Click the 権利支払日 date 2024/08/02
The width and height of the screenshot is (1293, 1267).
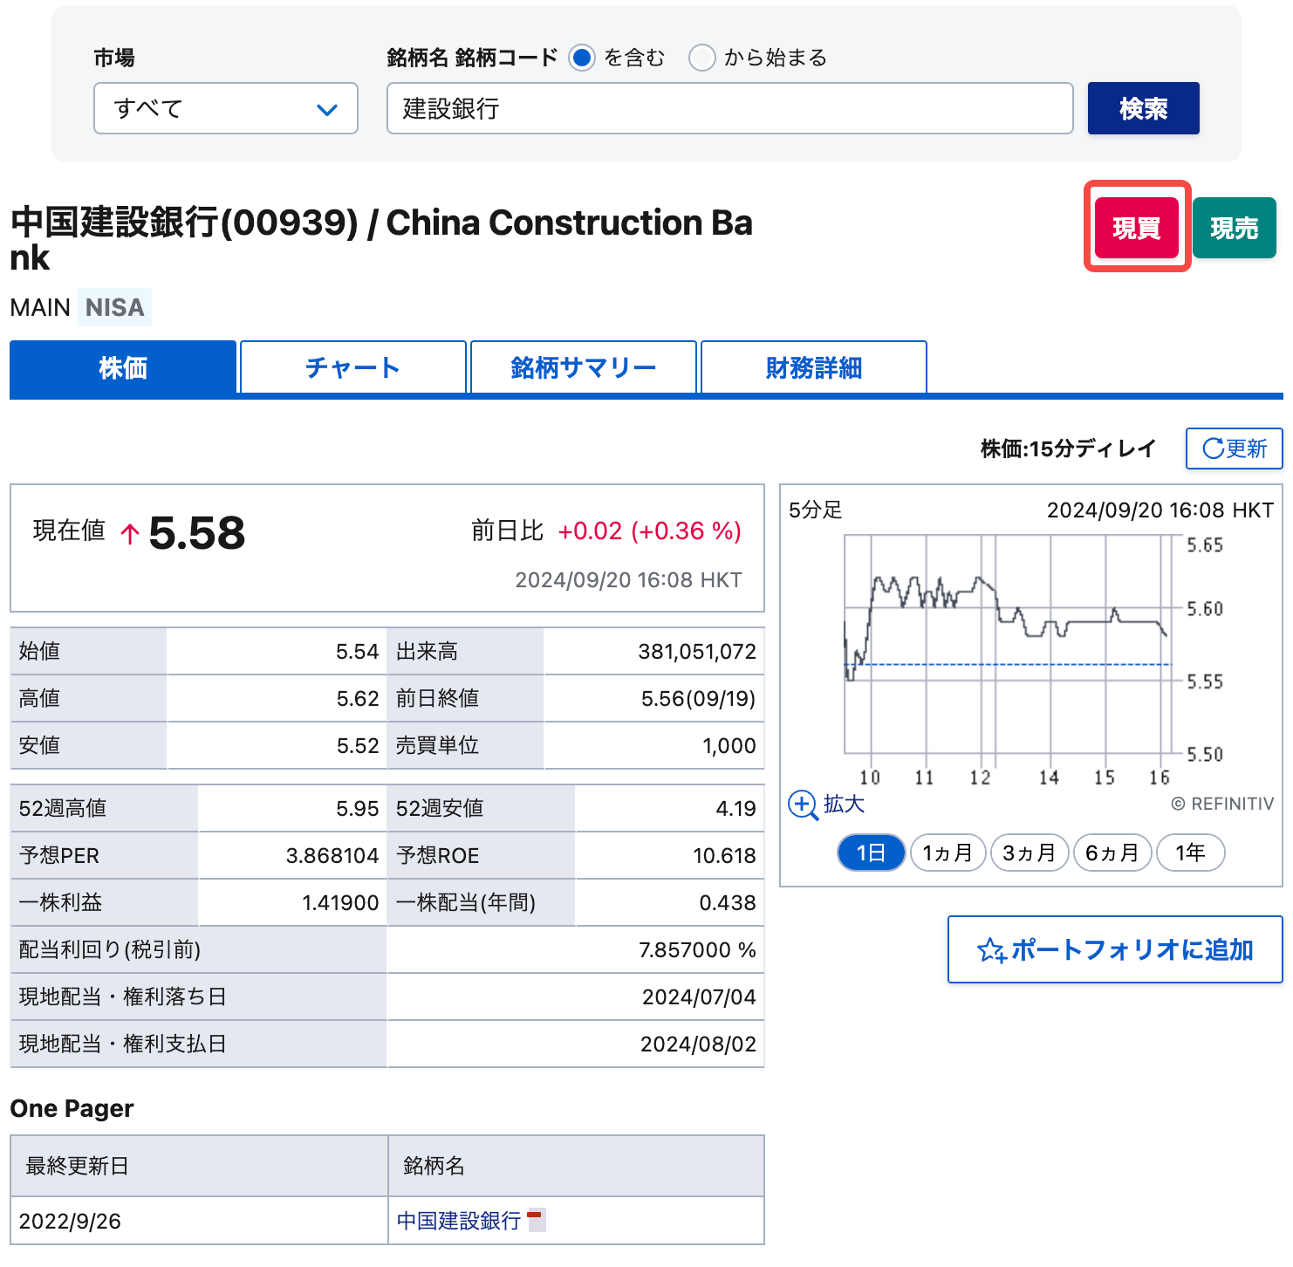tap(698, 1044)
